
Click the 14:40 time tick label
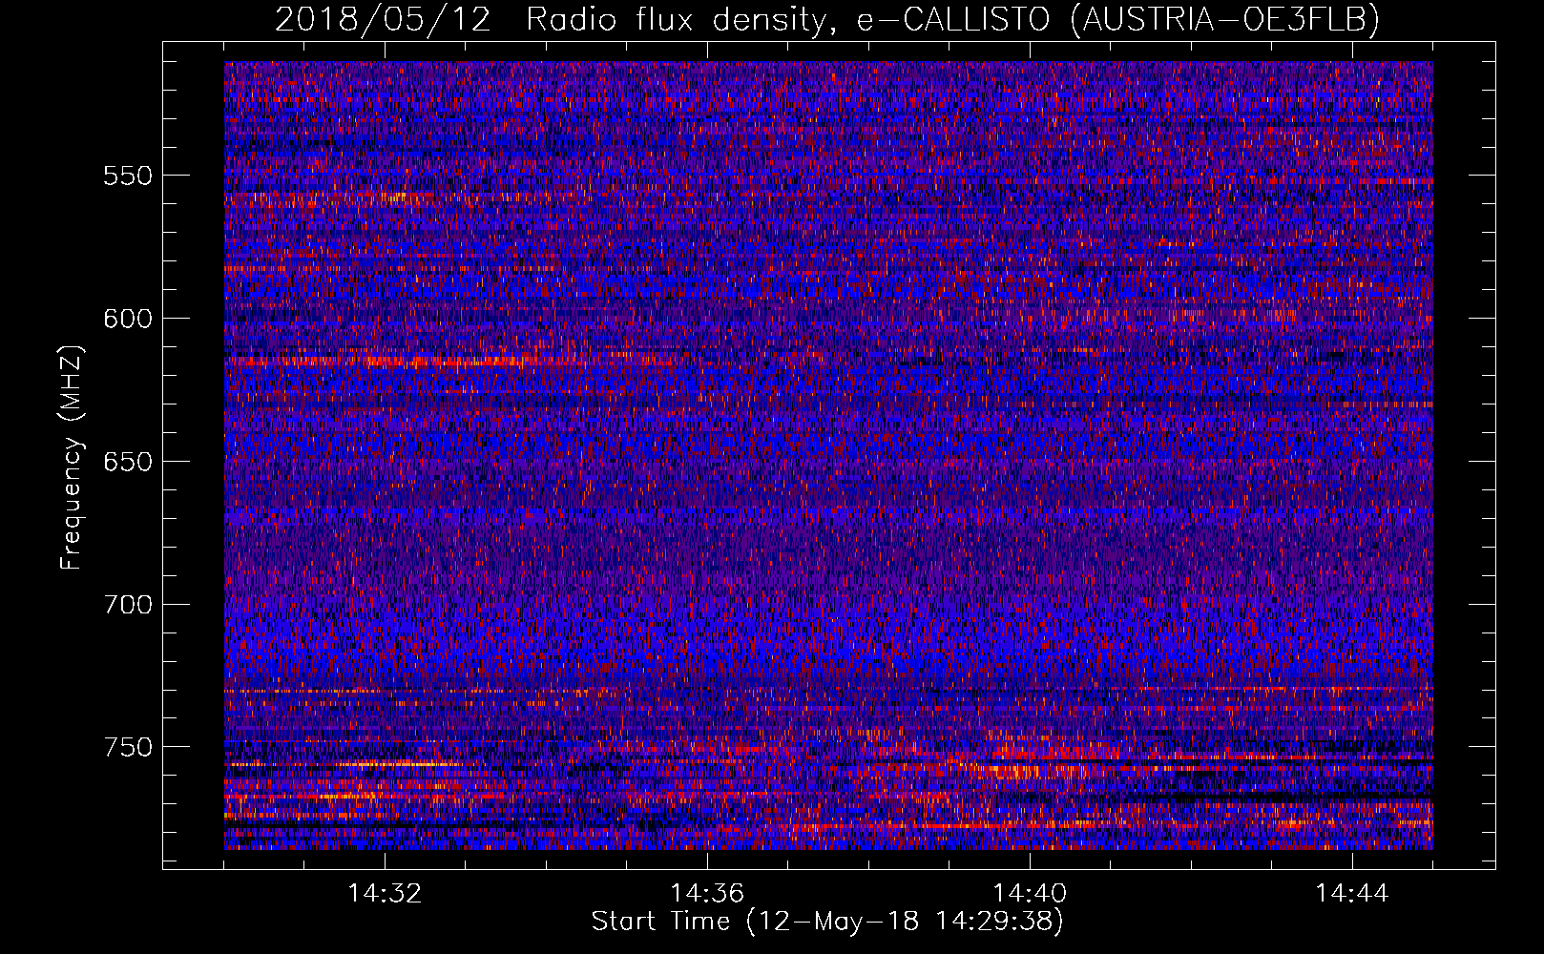pyautogui.click(x=1030, y=894)
